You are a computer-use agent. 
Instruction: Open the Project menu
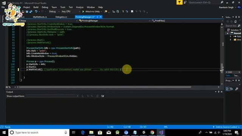point(26,7)
